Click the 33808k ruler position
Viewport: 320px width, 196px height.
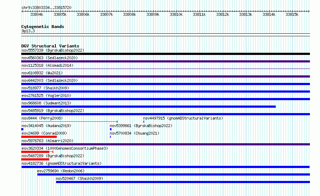click(x=129, y=14)
